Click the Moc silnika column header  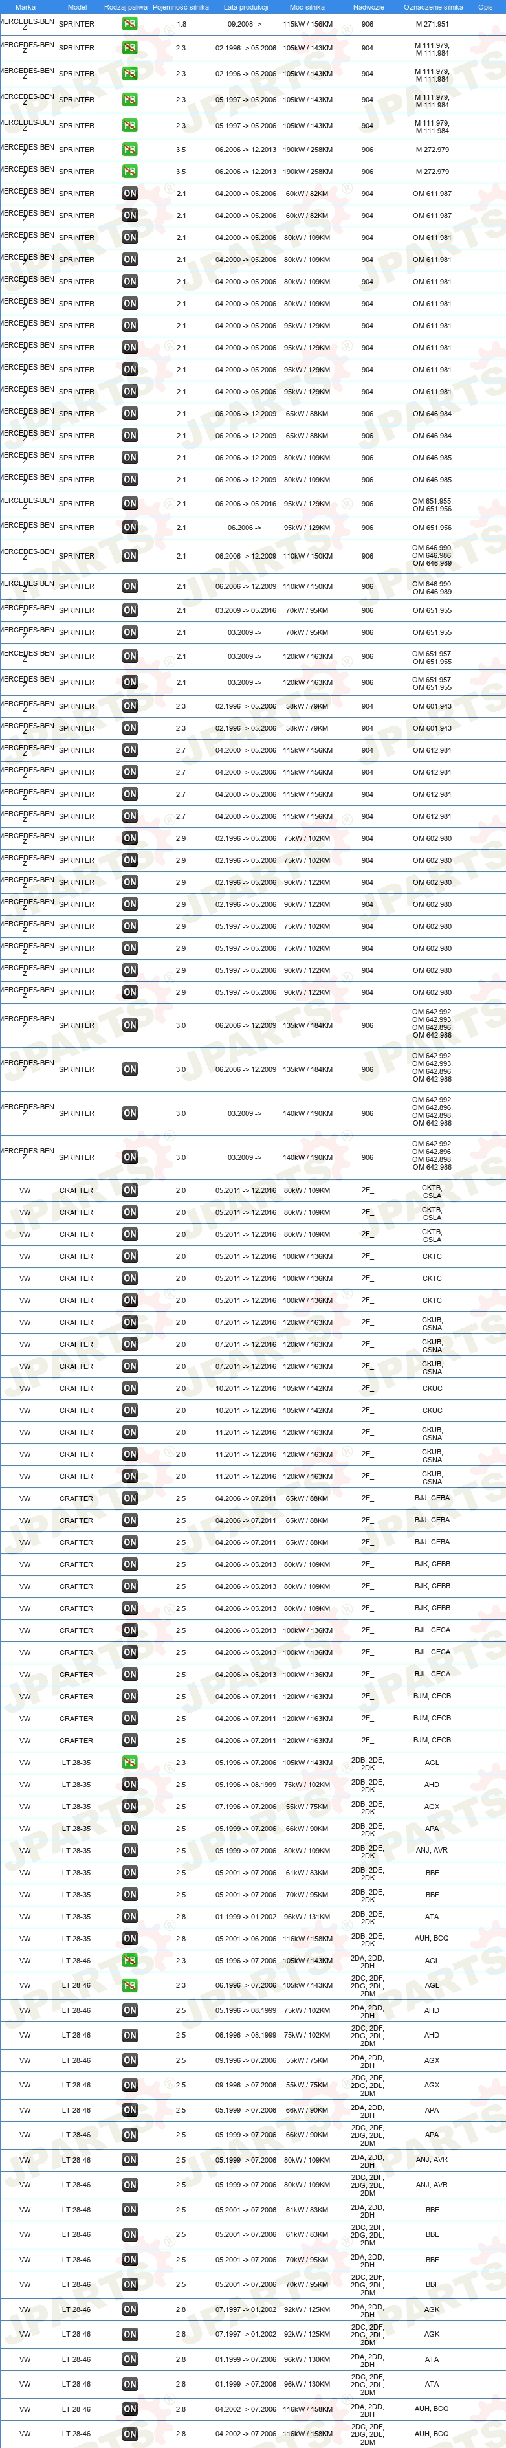tap(307, 6)
